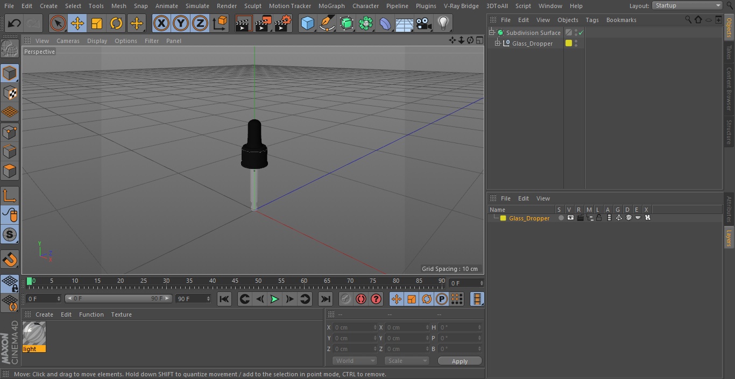735x379 pixels.
Task: Toggle X axis lock
Action: click(161, 23)
